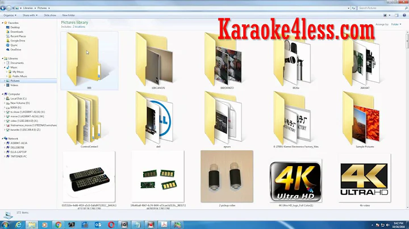Click the '2 locations' link

79,27
